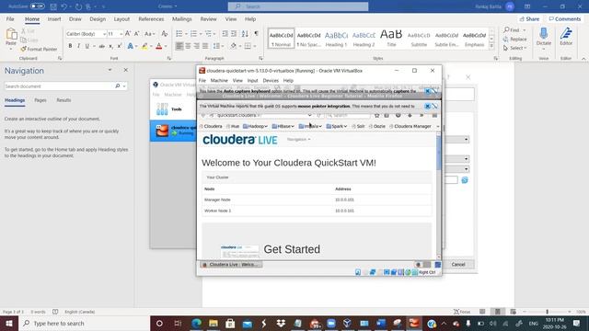Open Devices menu in VirtualBox VM window

(x=271, y=80)
